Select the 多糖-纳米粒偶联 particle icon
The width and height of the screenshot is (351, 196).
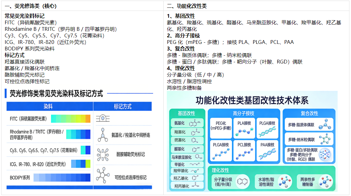click(325, 139)
